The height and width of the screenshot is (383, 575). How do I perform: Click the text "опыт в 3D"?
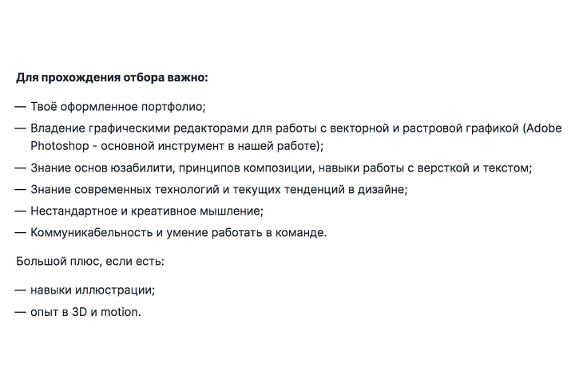pyautogui.click(x=58, y=312)
